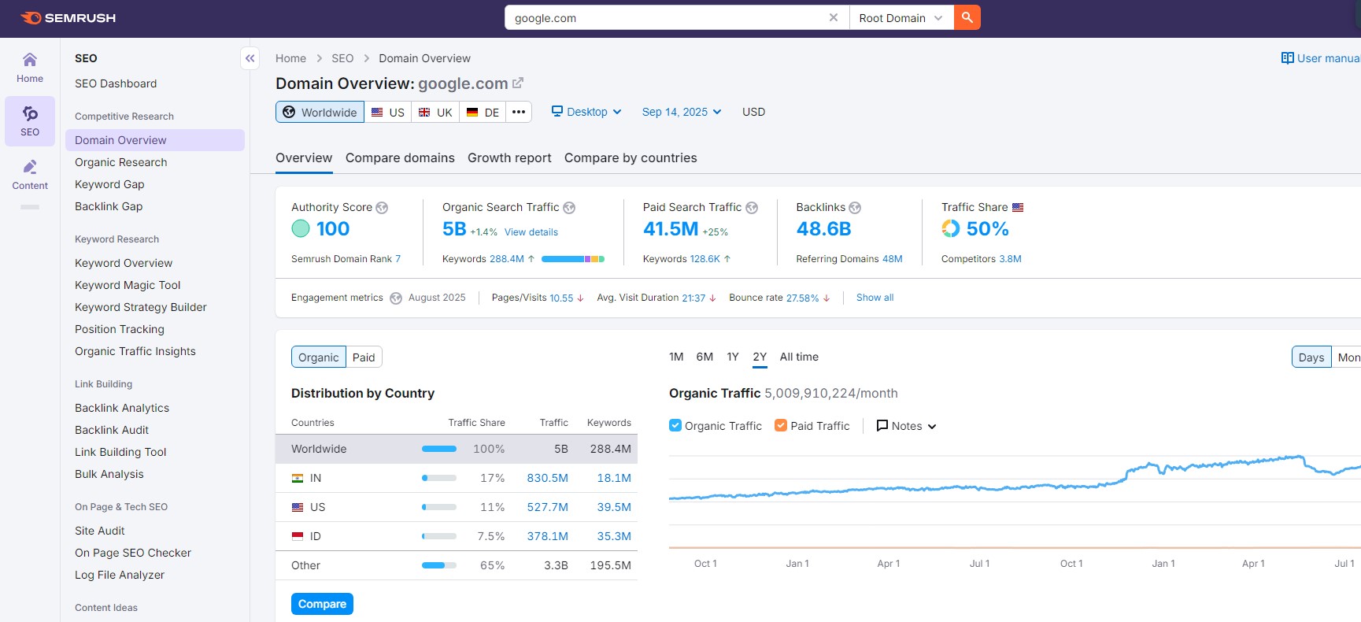Uncheck the Organic Traffic checkbox
The image size is (1361, 622).
675,425
